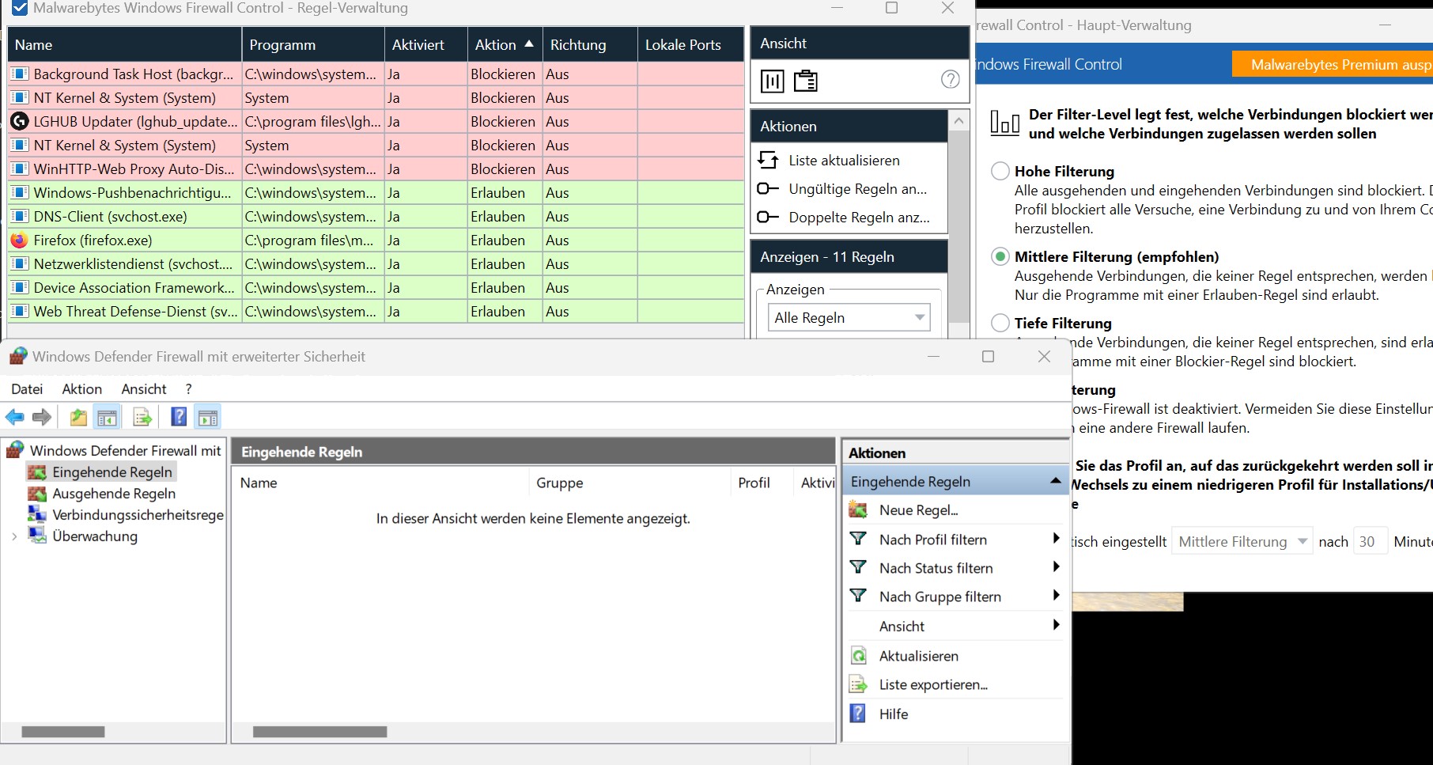This screenshot has height=765, width=1433.
Task: Click the filter icon beside Nach Gruppe filtern
Action: [x=858, y=596]
